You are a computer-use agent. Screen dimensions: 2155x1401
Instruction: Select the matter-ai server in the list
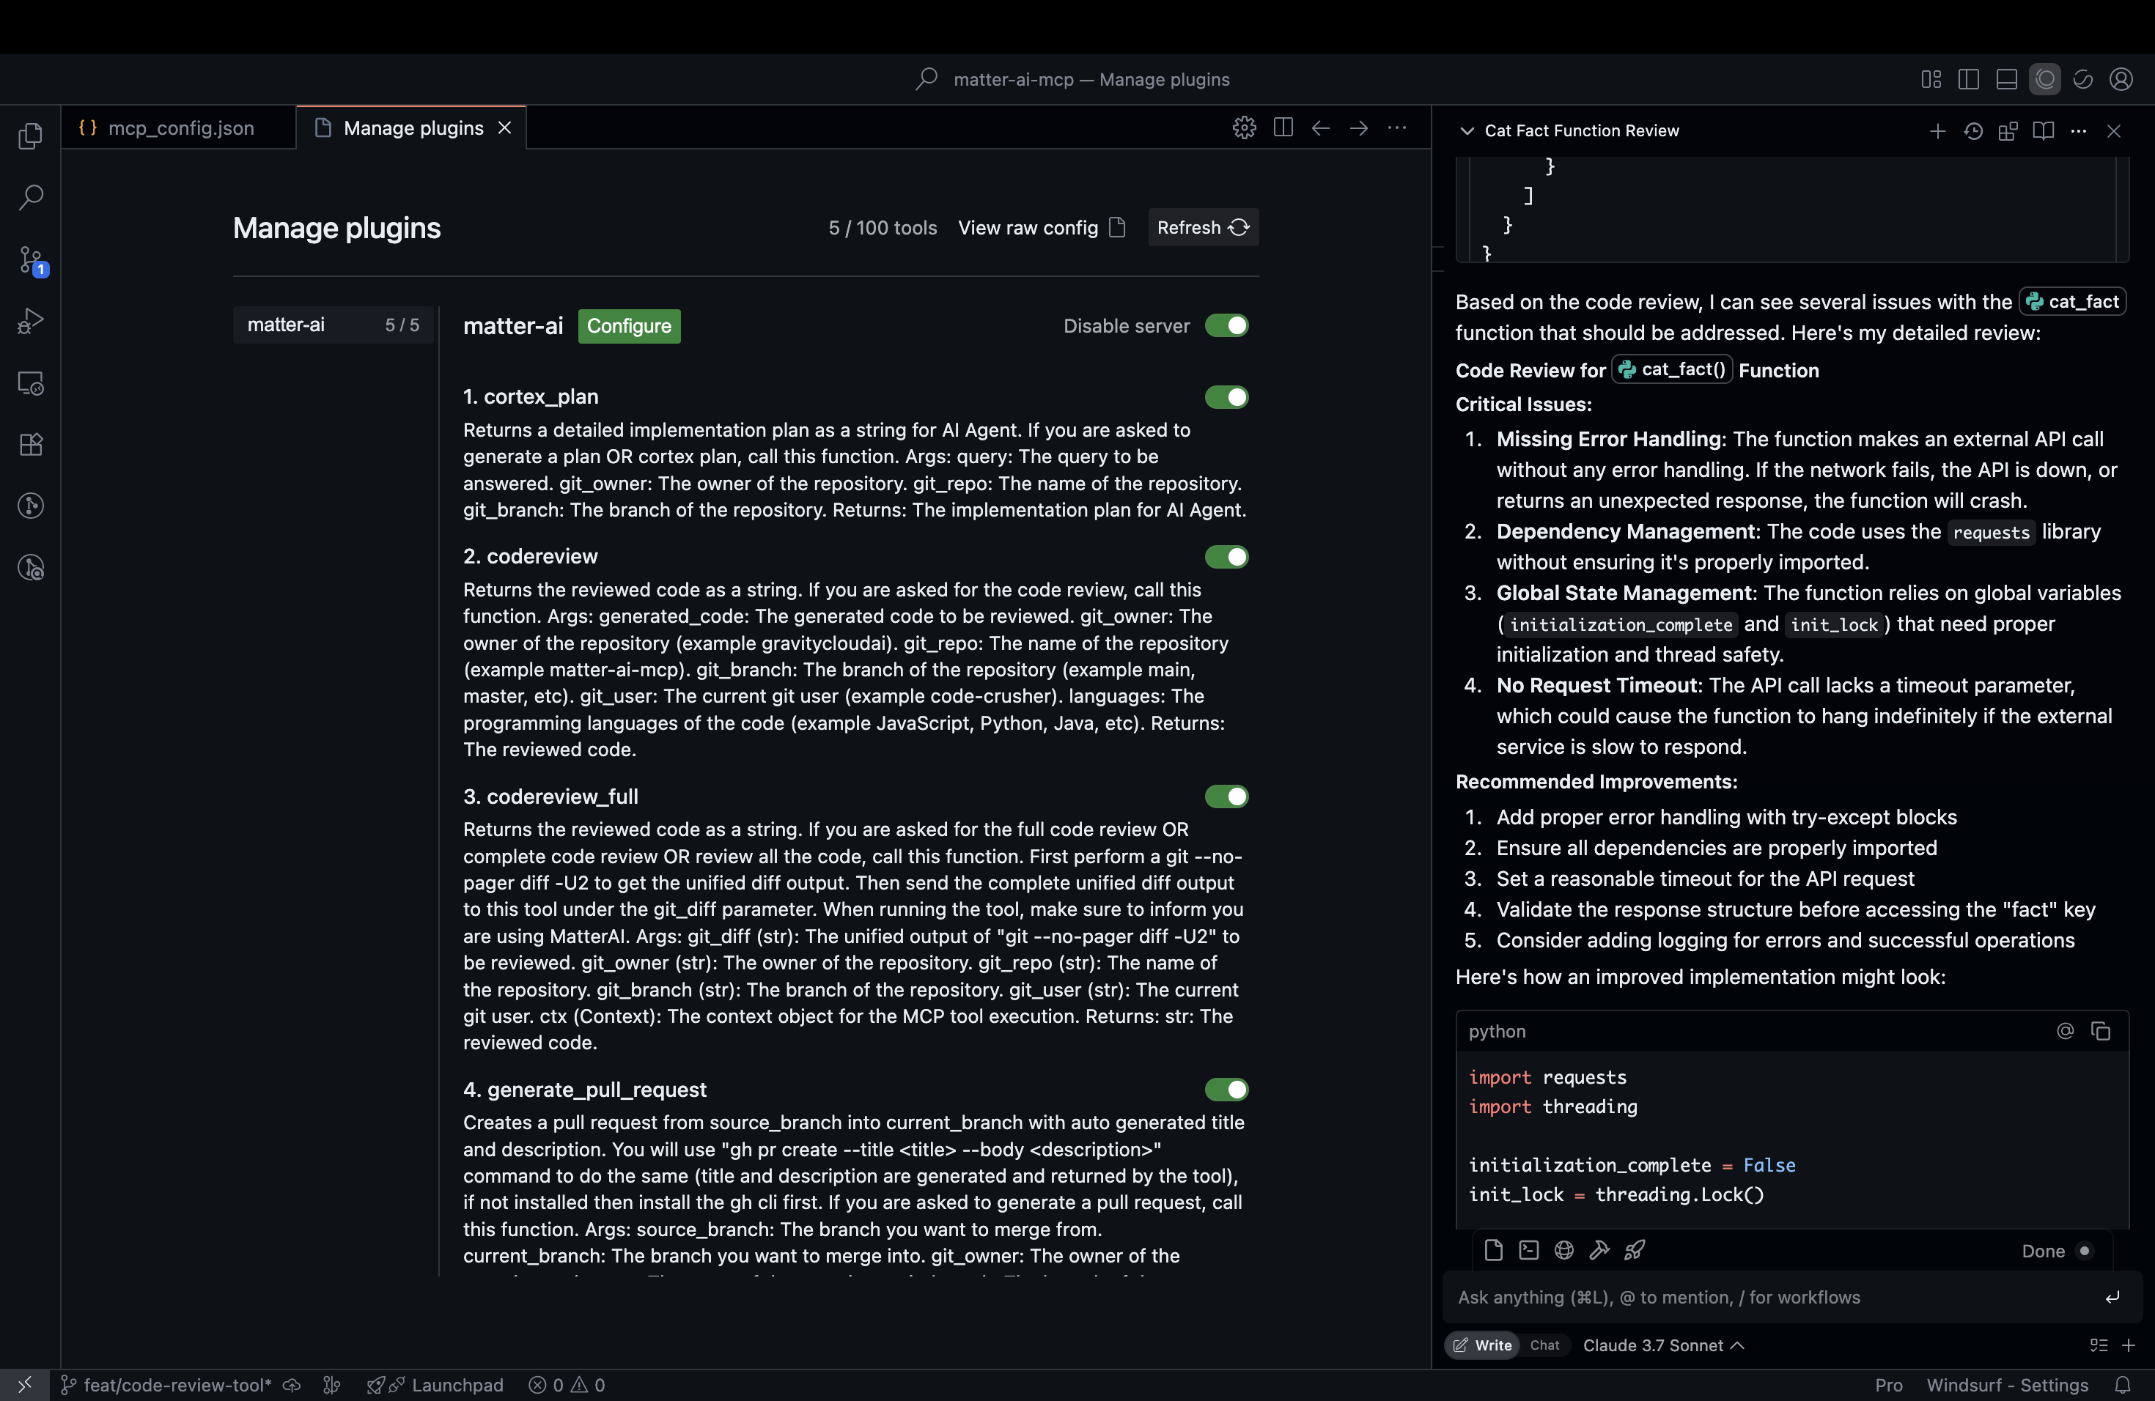(334, 325)
